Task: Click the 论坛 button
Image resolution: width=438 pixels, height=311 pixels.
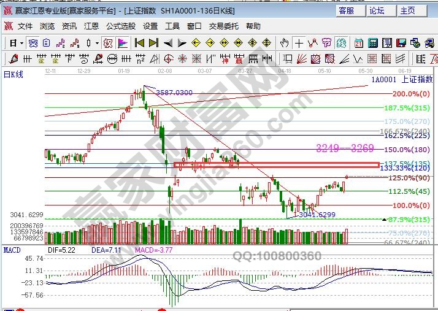Action: point(377,10)
